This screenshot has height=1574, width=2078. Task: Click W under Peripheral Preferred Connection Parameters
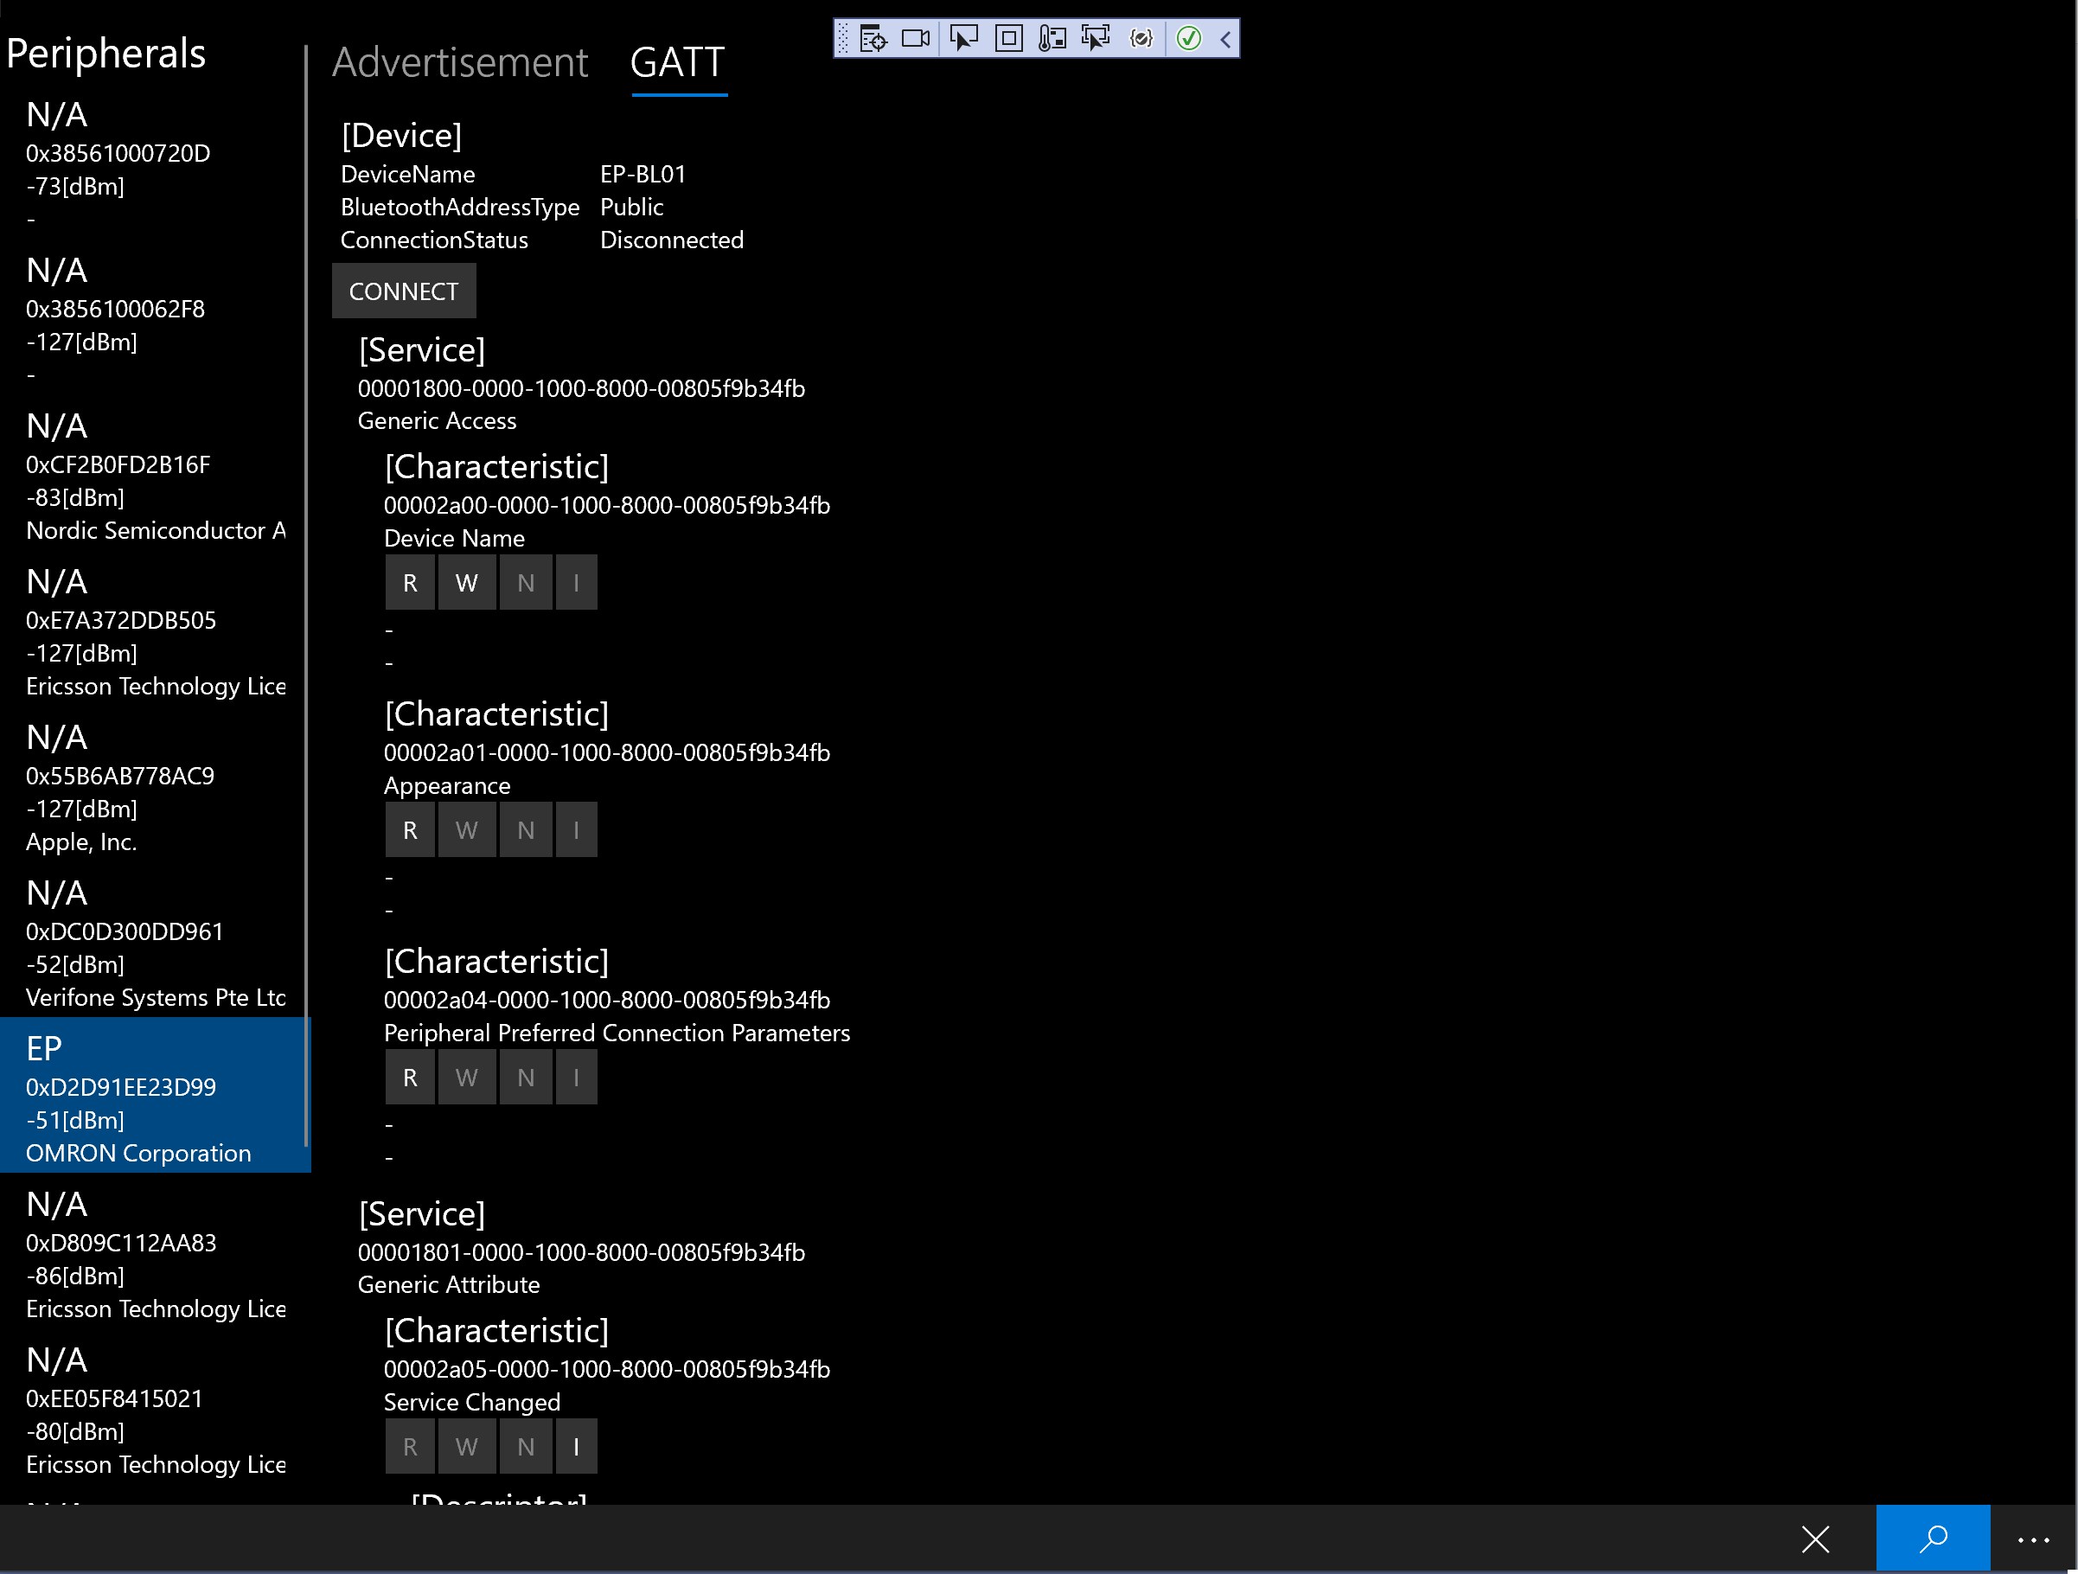coord(467,1077)
